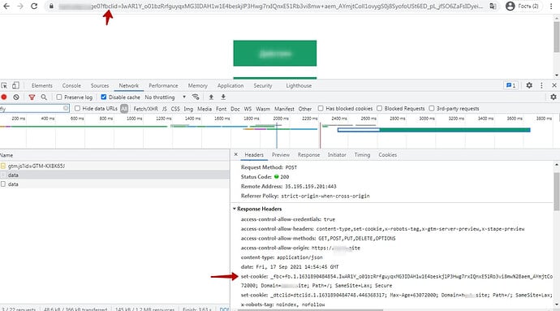Show the Initiator tab of request
The height and width of the screenshot is (311, 560).
click(337, 155)
